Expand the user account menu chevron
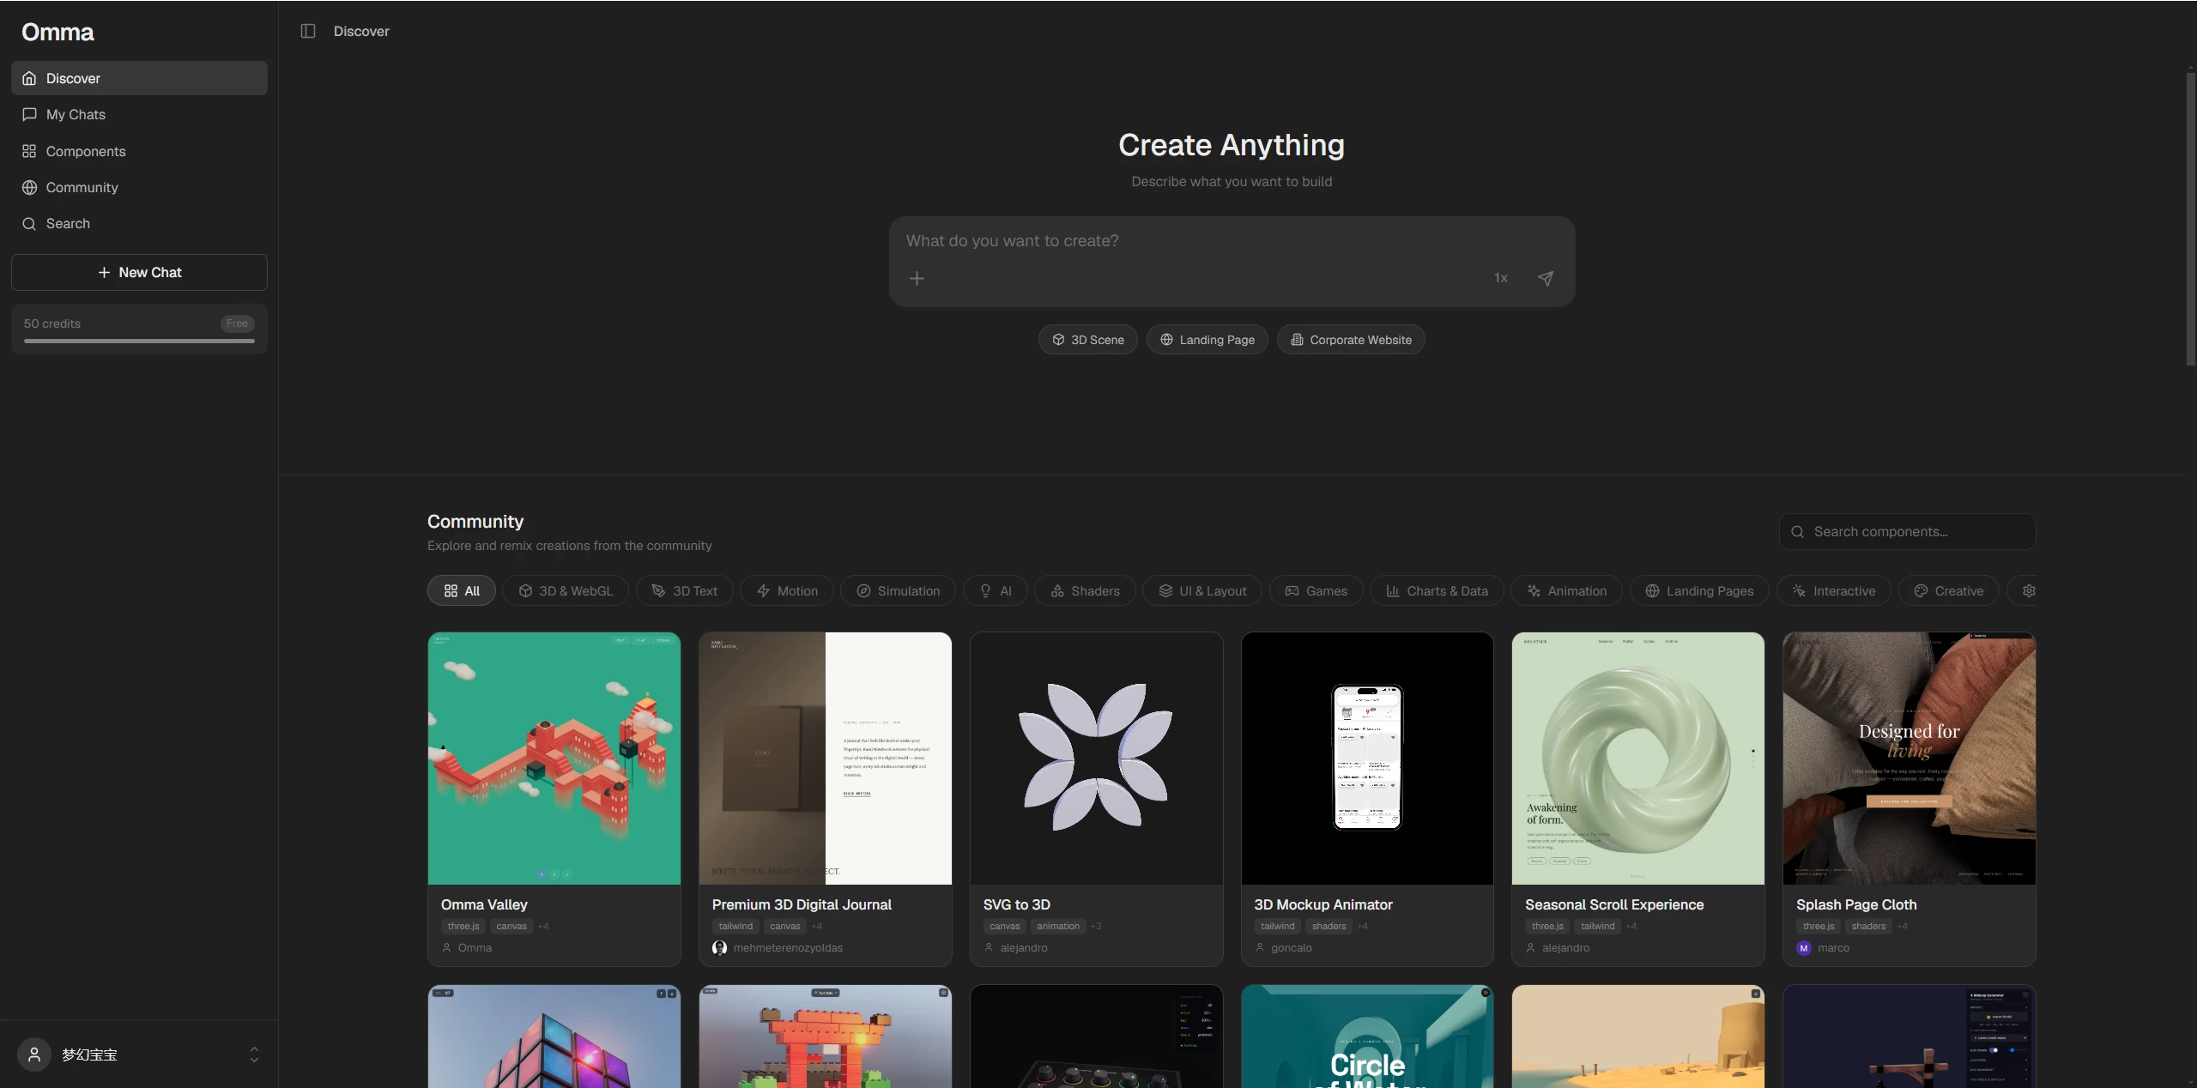The height and width of the screenshot is (1088, 2197). [254, 1055]
